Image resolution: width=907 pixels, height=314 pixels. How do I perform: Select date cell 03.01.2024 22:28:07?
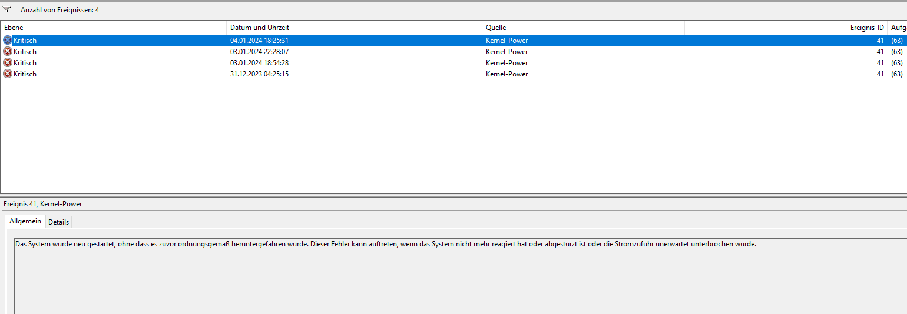(259, 52)
